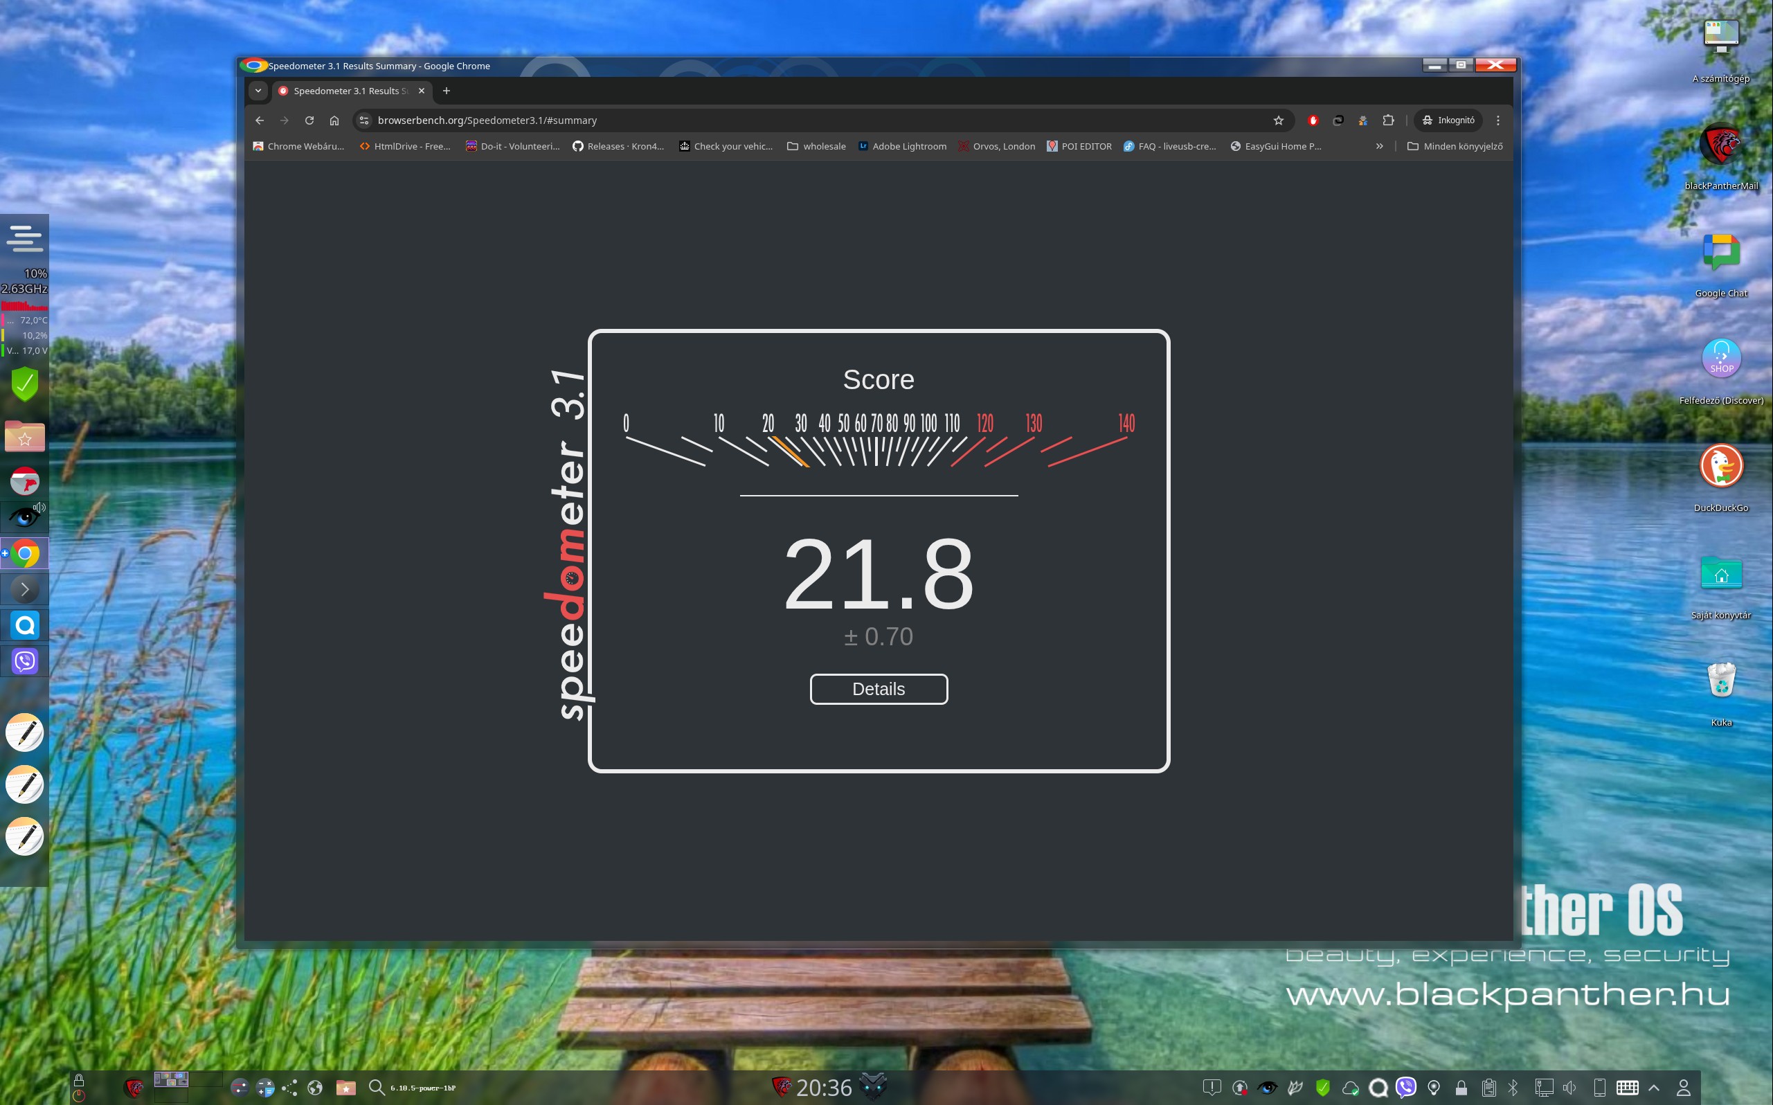Go to Chrome home page icon
The width and height of the screenshot is (1773, 1105).
point(334,120)
